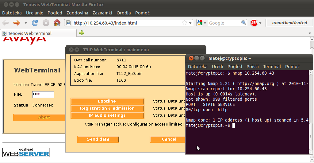Viewport: 314px width, 163px height.
Task: Close the Firefox window
Action: point(6,4)
